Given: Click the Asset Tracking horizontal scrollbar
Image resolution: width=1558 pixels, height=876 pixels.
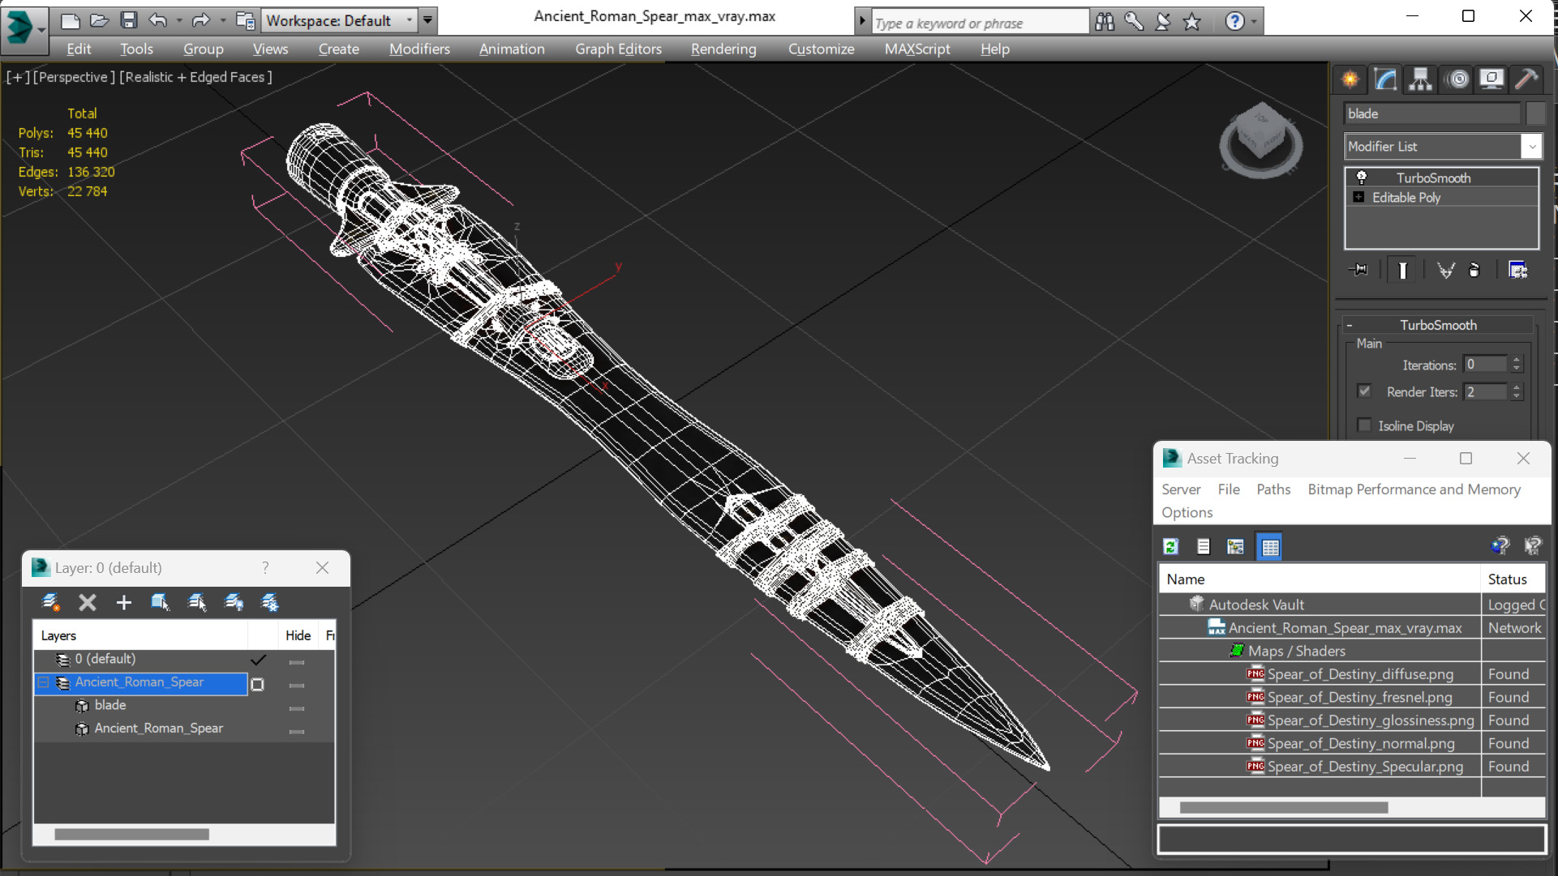Looking at the screenshot, I should click(x=1283, y=807).
